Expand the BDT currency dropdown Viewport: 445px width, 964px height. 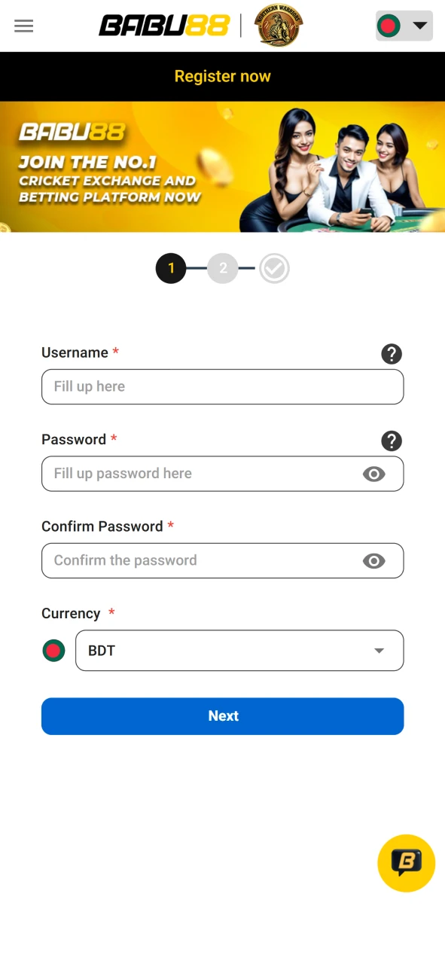click(x=239, y=650)
